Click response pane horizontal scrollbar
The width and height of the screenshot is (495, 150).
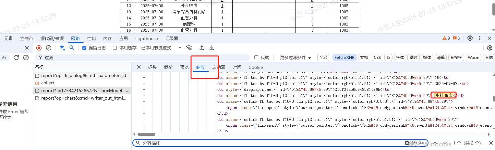146,134
